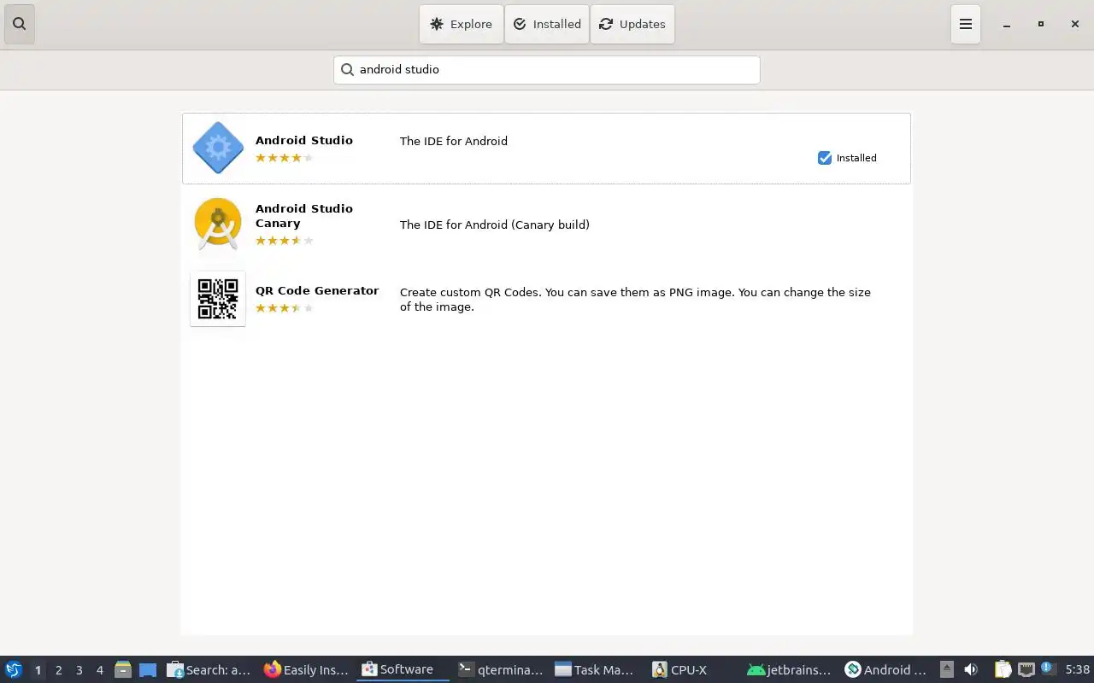
Task: Close the Software window
Action: click(1075, 24)
